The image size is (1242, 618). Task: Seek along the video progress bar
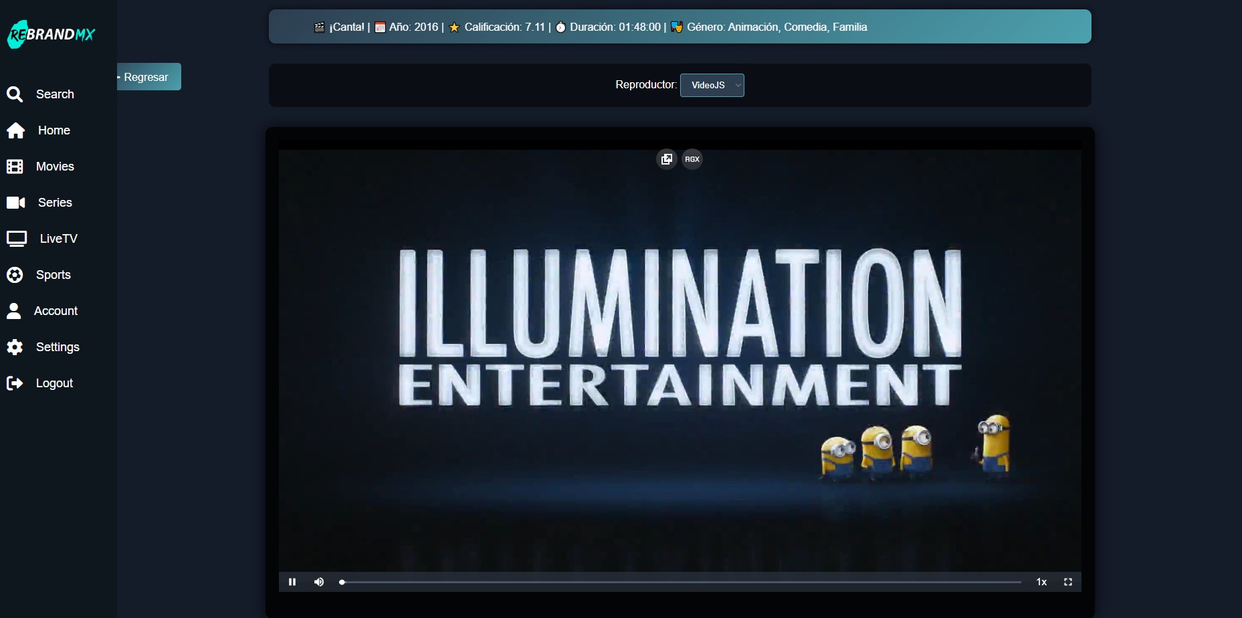(680, 582)
